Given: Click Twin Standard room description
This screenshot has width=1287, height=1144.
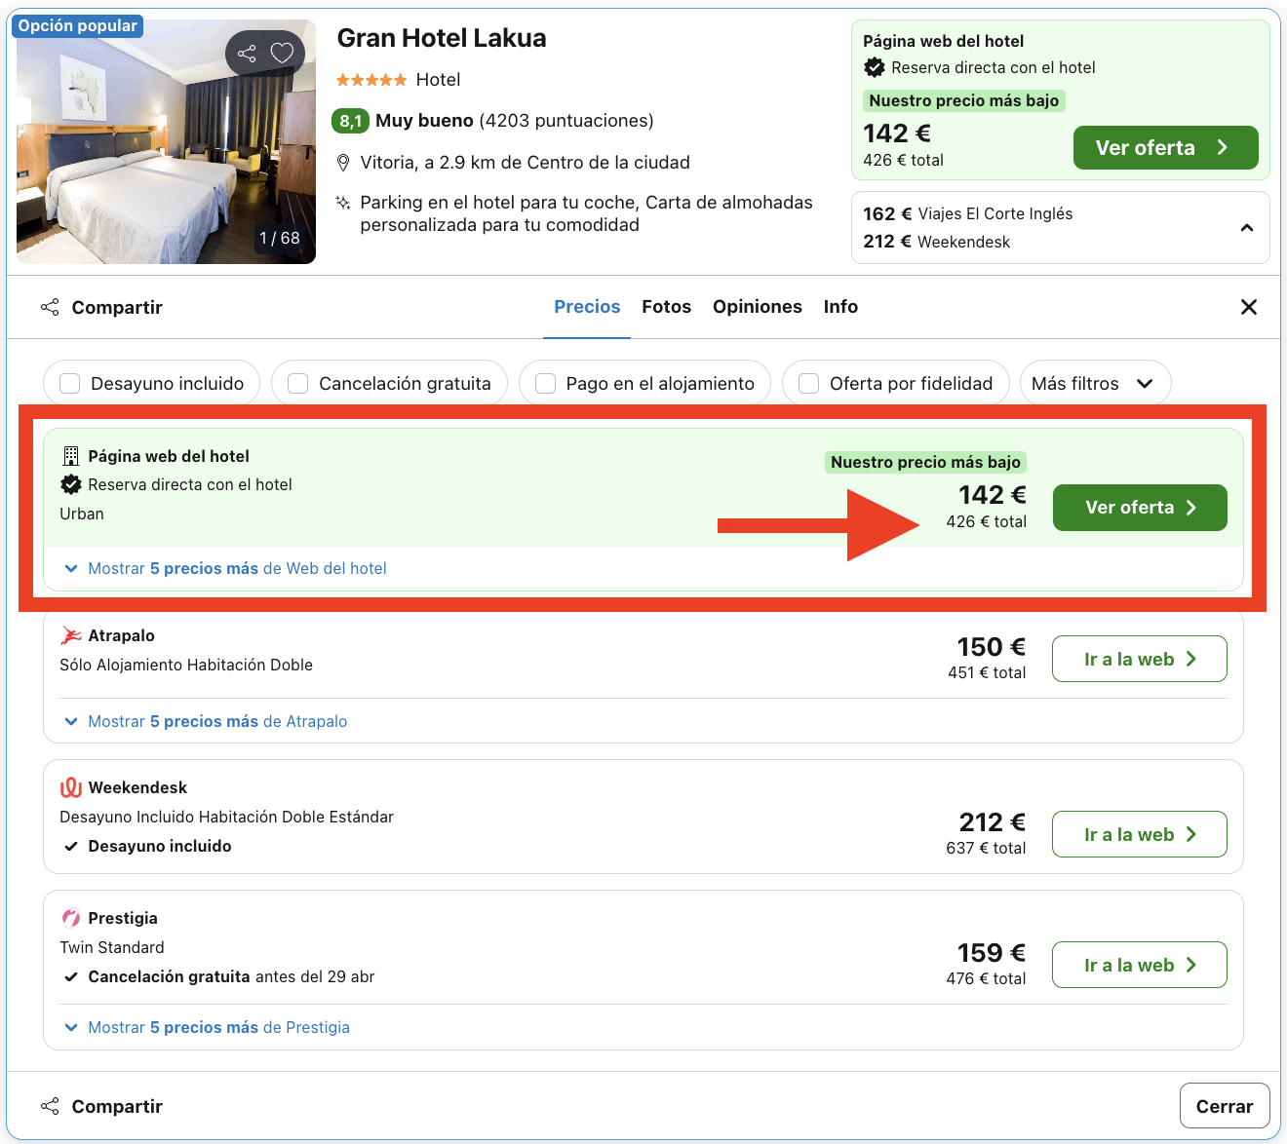Looking at the screenshot, I should coord(112,947).
